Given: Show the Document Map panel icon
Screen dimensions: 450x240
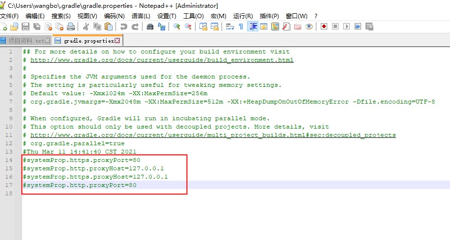Looking at the screenshot, I should click(x=275, y=27).
